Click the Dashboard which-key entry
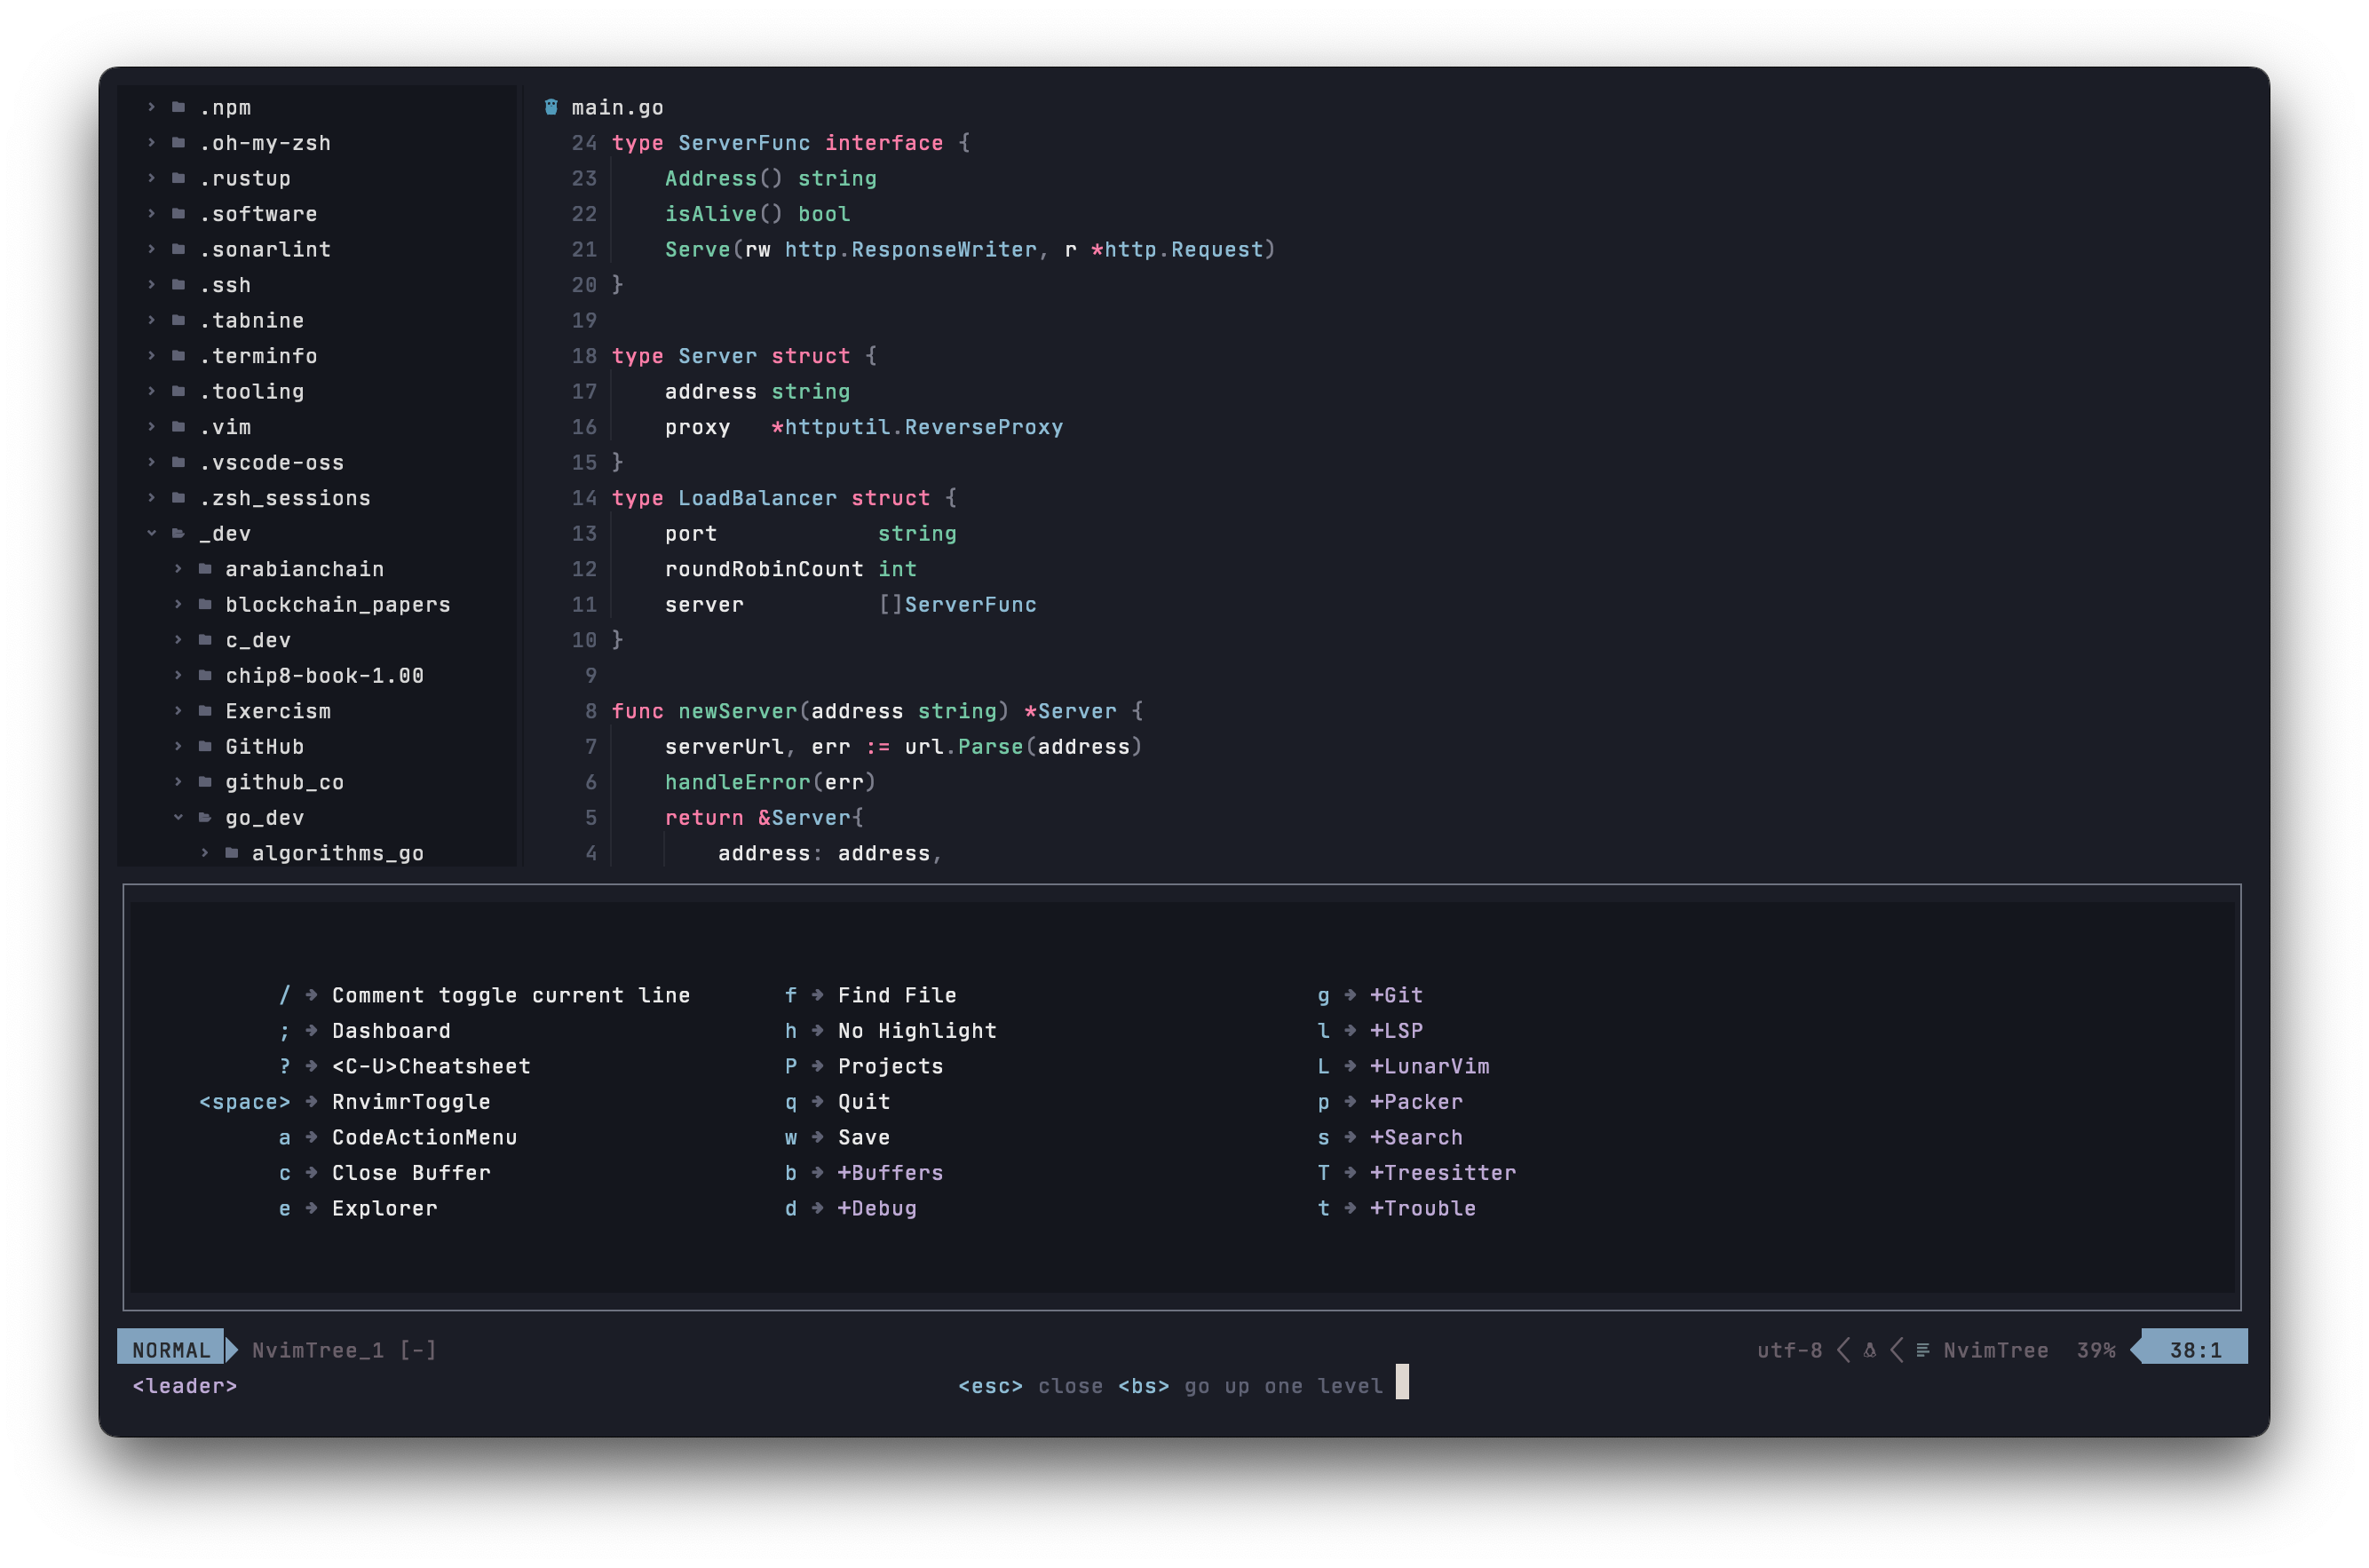The width and height of the screenshot is (2369, 1568). click(391, 1030)
